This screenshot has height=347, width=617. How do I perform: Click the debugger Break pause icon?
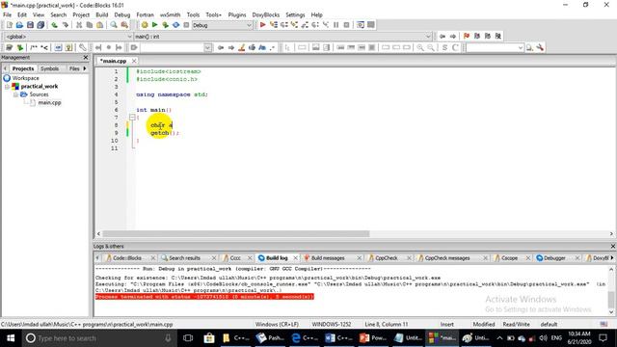(x=336, y=25)
